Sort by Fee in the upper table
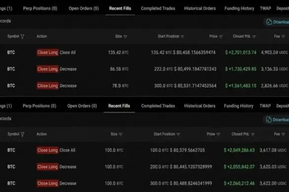Screen dimensions: 289x192 [283, 36]
